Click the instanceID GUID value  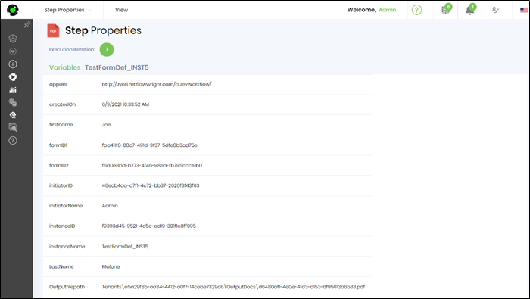148,226
